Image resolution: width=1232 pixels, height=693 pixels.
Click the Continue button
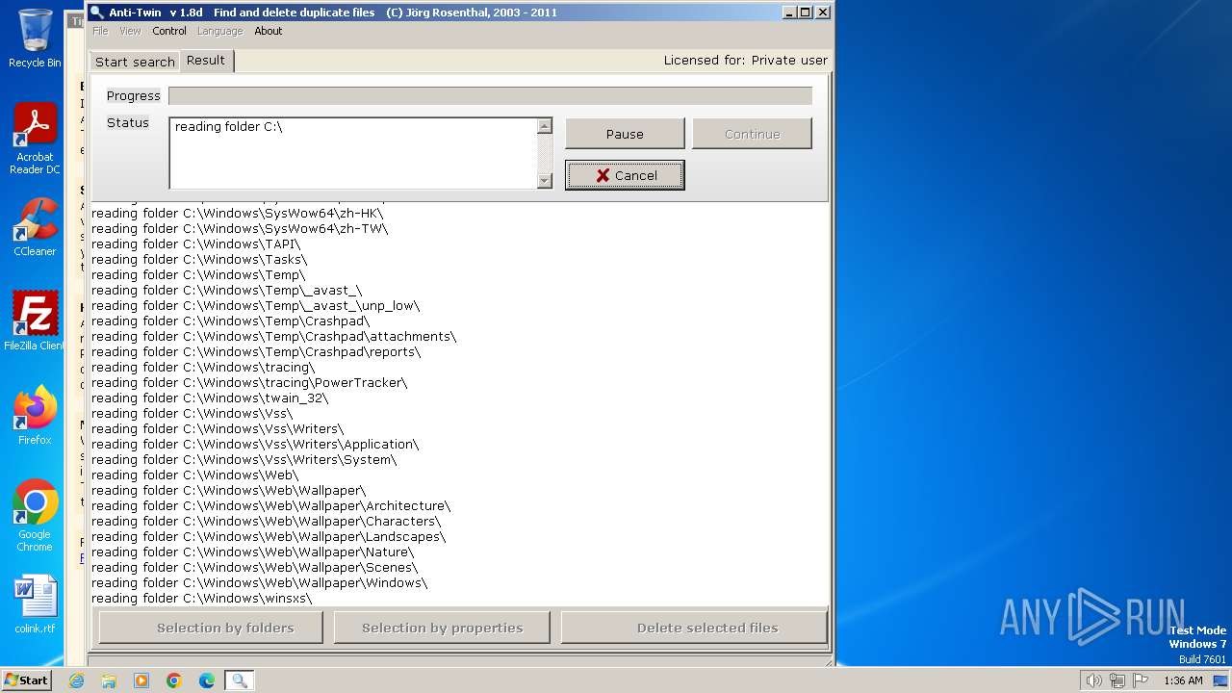tap(752, 134)
